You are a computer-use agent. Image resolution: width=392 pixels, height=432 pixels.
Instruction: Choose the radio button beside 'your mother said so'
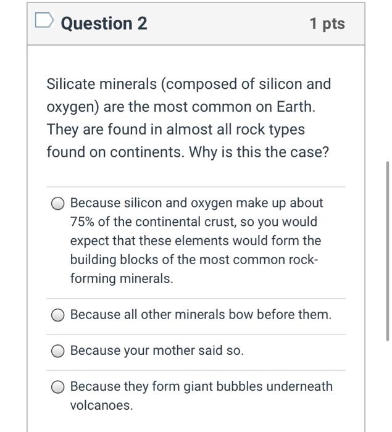click(57, 351)
